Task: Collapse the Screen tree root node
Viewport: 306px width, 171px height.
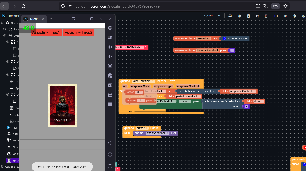Action: coord(2,23)
